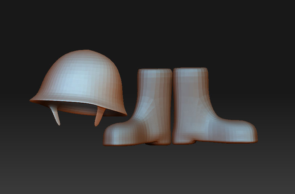Select the left boot's shaft

click(x=155, y=94)
